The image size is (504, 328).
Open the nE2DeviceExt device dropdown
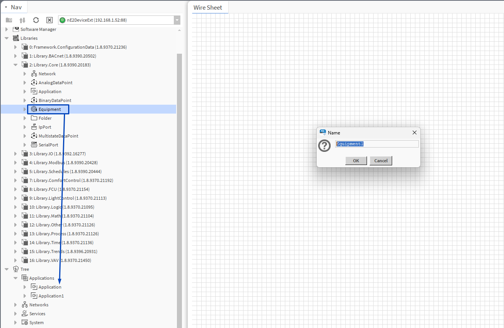tap(177, 20)
